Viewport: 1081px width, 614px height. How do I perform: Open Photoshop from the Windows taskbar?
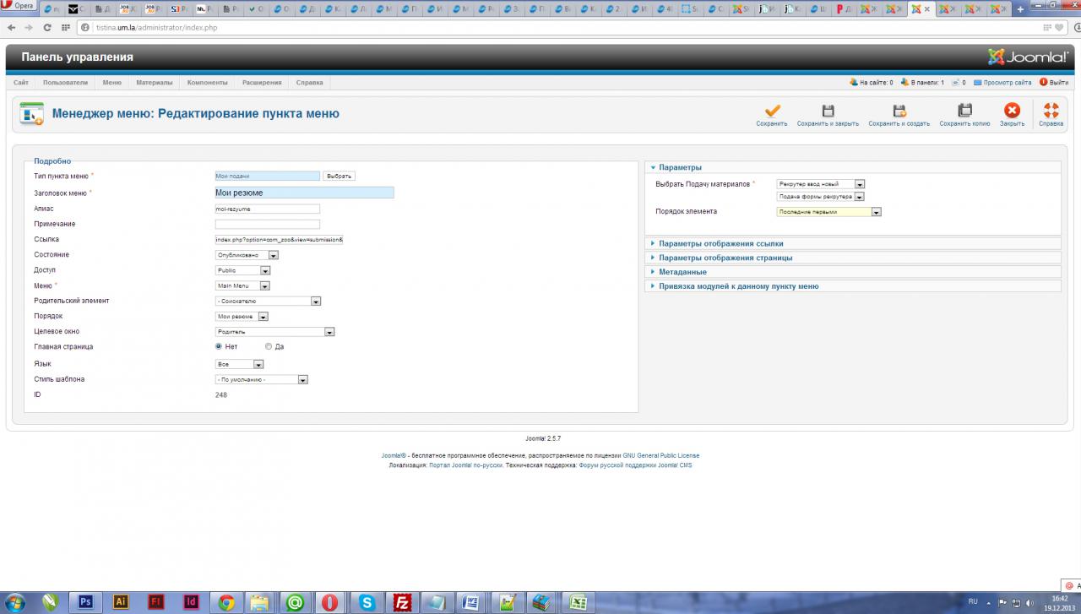[84, 602]
